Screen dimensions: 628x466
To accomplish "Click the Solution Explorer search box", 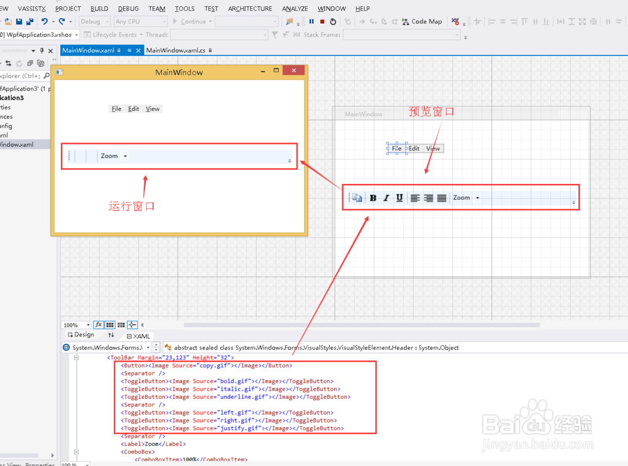I will click(25, 76).
